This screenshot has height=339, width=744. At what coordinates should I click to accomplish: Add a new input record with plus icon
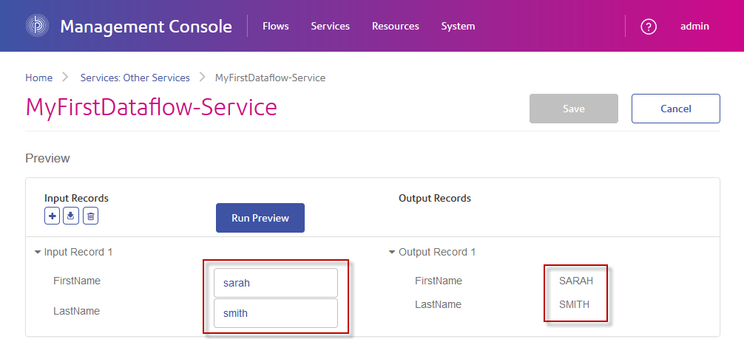pyautogui.click(x=53, y=216)
